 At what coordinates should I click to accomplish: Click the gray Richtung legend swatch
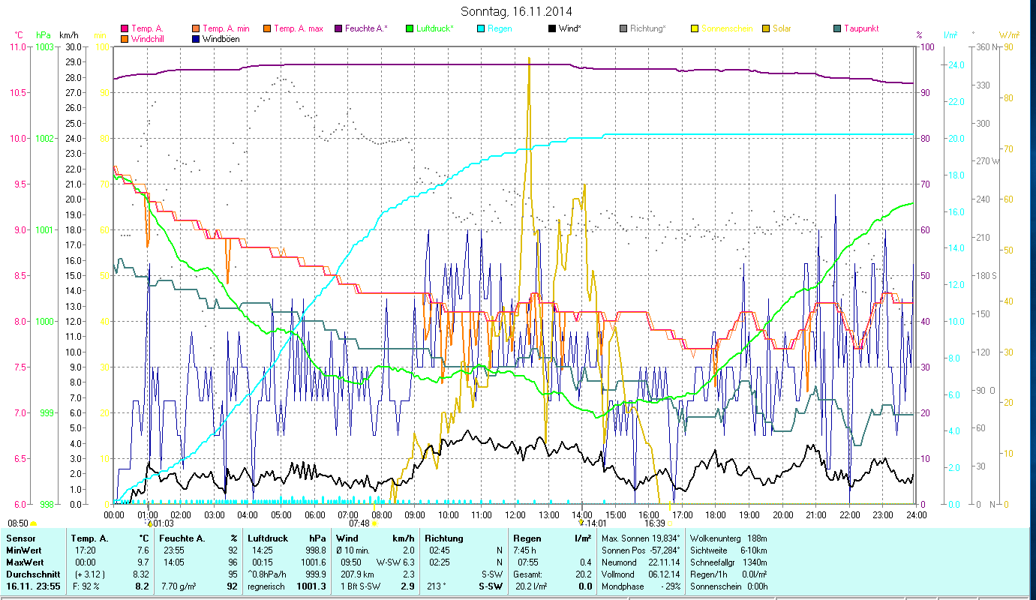point(623,29)
